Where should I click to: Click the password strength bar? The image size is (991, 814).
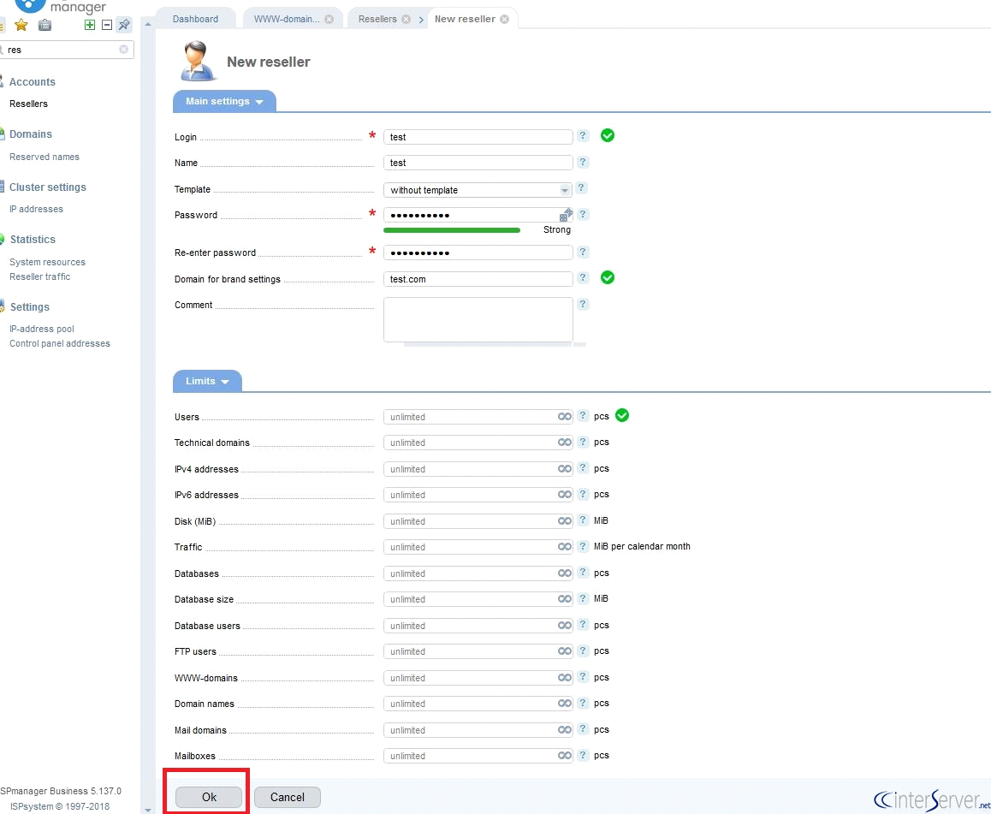[x=452, y=230]
